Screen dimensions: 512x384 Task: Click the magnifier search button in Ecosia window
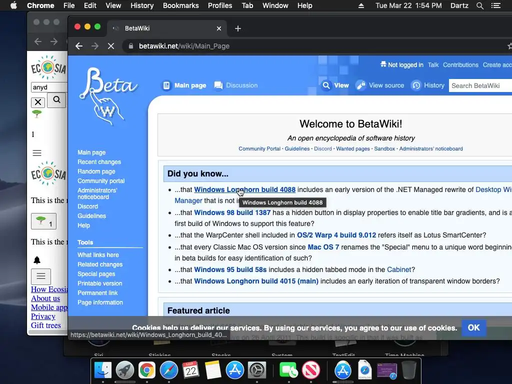click(56, 99)
